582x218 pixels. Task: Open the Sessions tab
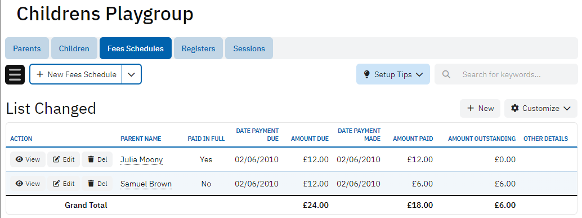[249, 48]
